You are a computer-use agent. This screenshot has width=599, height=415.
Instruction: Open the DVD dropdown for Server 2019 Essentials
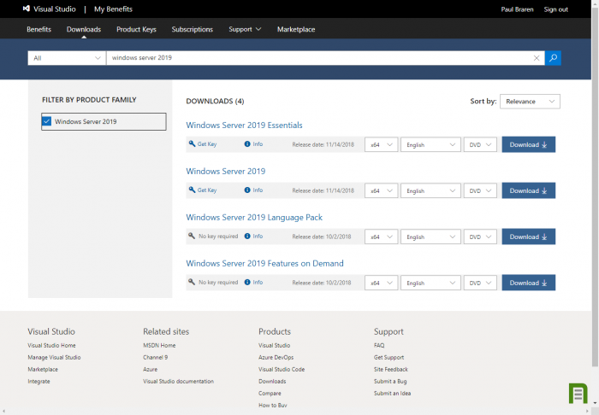(x=480, y=145)
